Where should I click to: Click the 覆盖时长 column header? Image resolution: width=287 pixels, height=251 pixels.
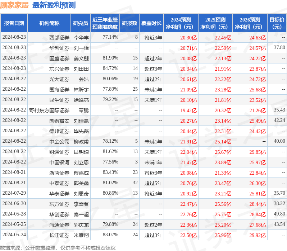click(x=151, y=23)
